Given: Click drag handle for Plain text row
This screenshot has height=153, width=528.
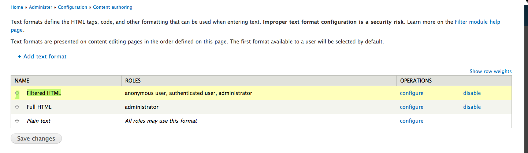Looking at the screenshot, I should [x=17, y=121].
